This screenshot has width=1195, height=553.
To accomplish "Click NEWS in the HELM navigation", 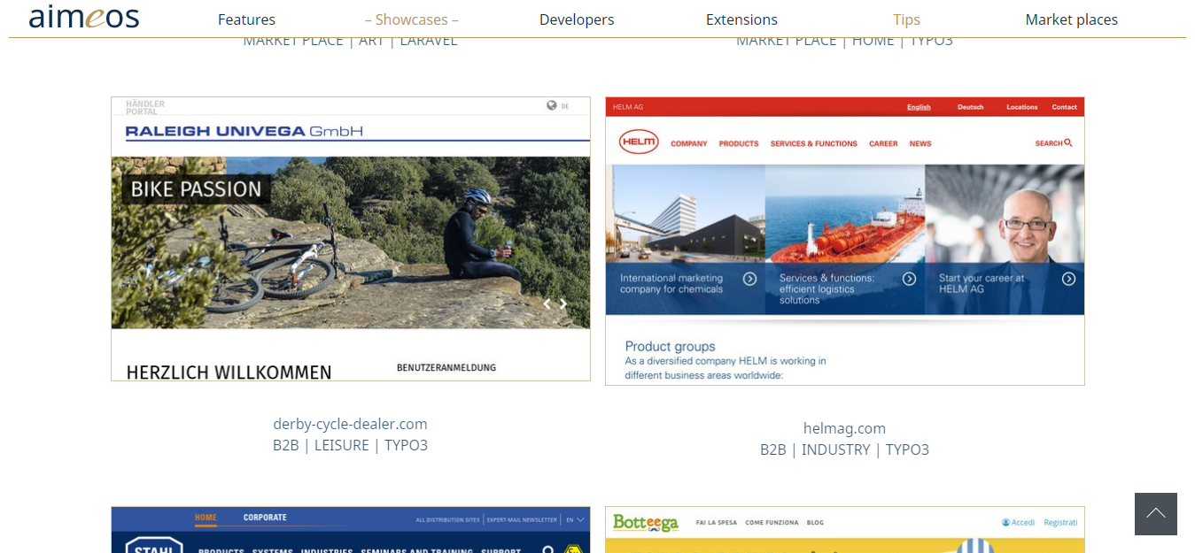I will 920,143.
